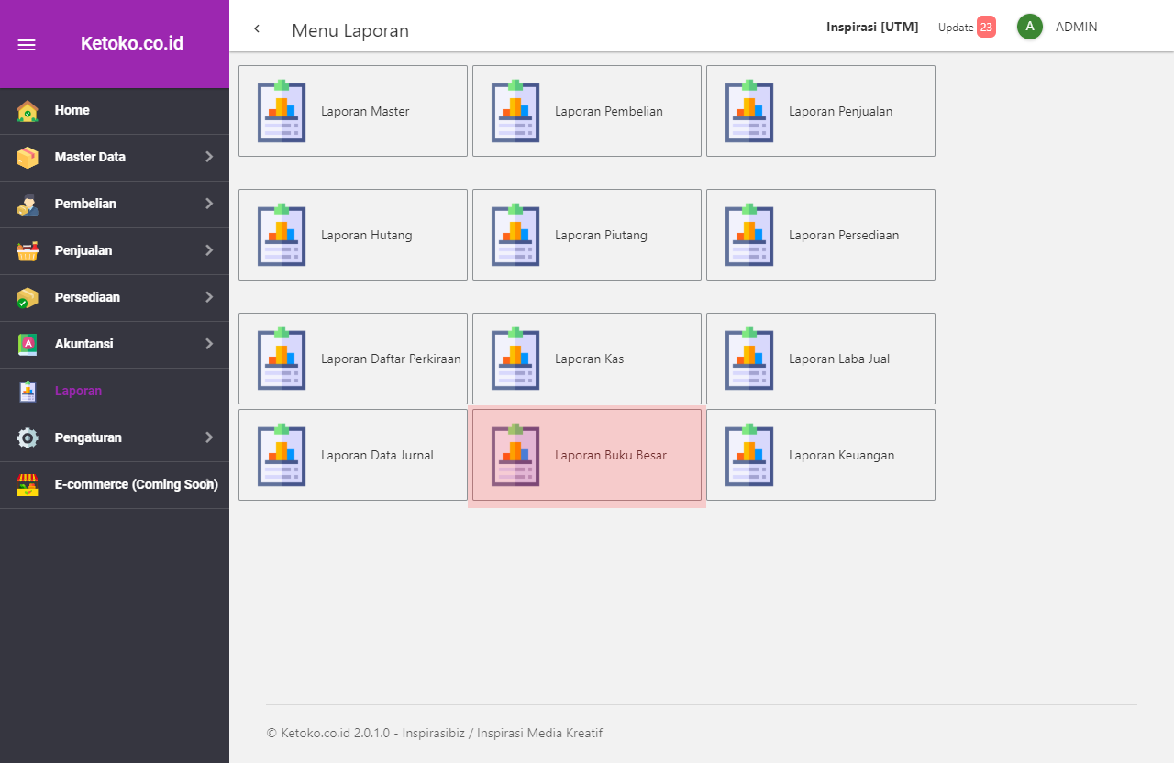Expand the Pengaturan submenu chevron
The image size is (1174, 763).
209,437
